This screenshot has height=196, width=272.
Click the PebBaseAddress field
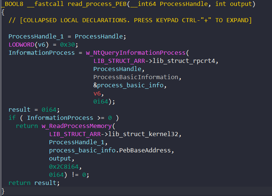click(145, 150)
